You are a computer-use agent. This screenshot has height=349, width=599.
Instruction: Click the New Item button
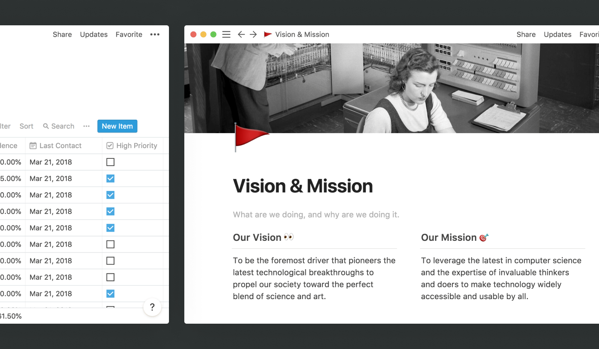click(x=117, y=126)
